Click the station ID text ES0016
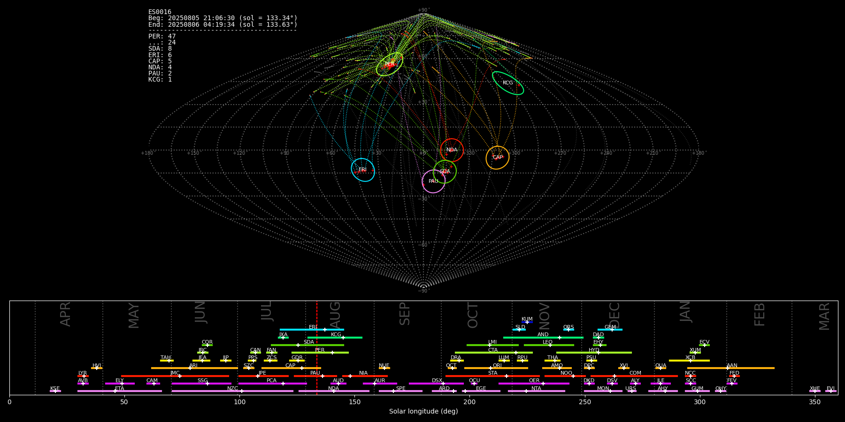 tap(160, 12)
